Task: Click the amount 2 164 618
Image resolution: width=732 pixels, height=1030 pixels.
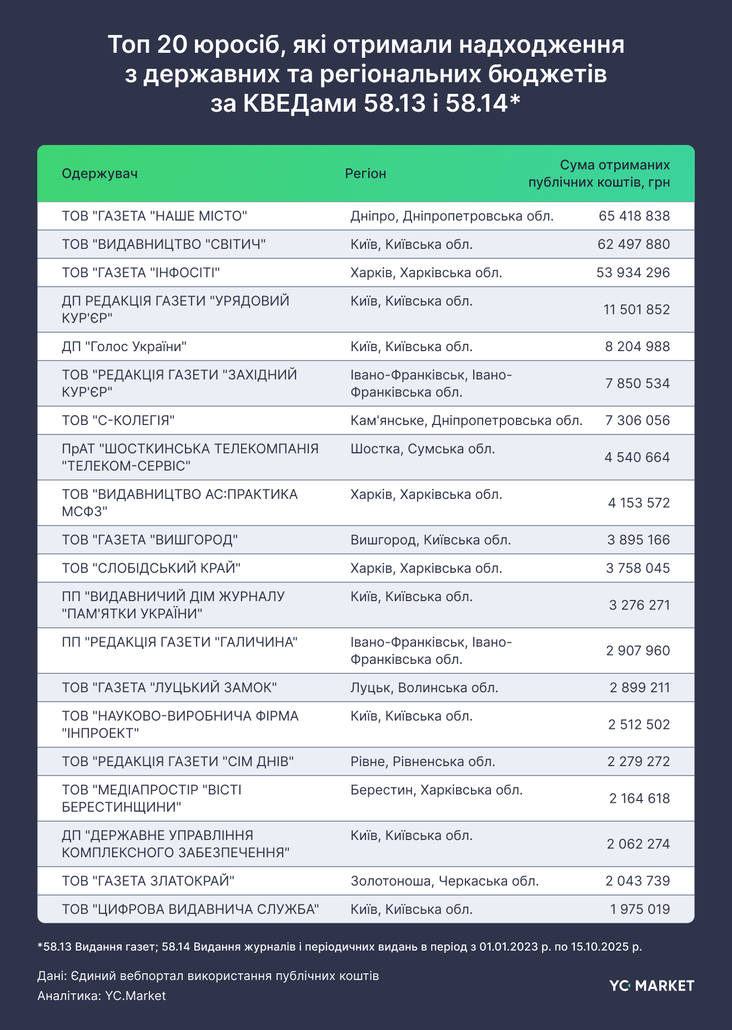Action: 639,798
